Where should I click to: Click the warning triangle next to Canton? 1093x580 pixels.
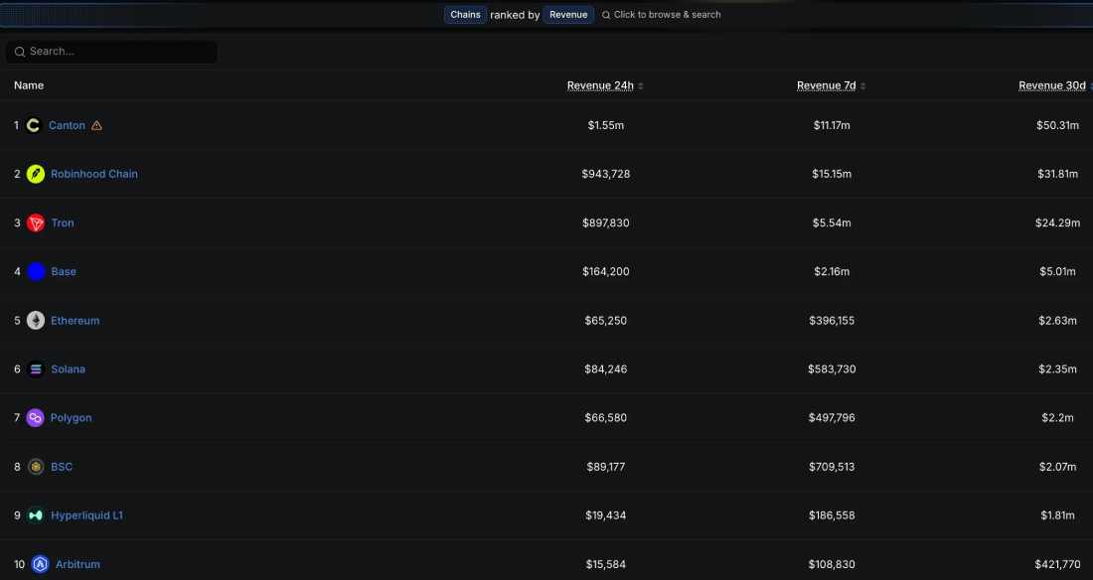(97, 125)
